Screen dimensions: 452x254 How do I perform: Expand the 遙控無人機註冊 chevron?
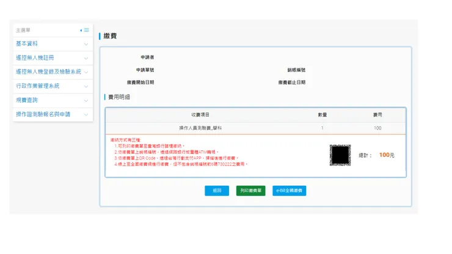[x=86, y=58]
